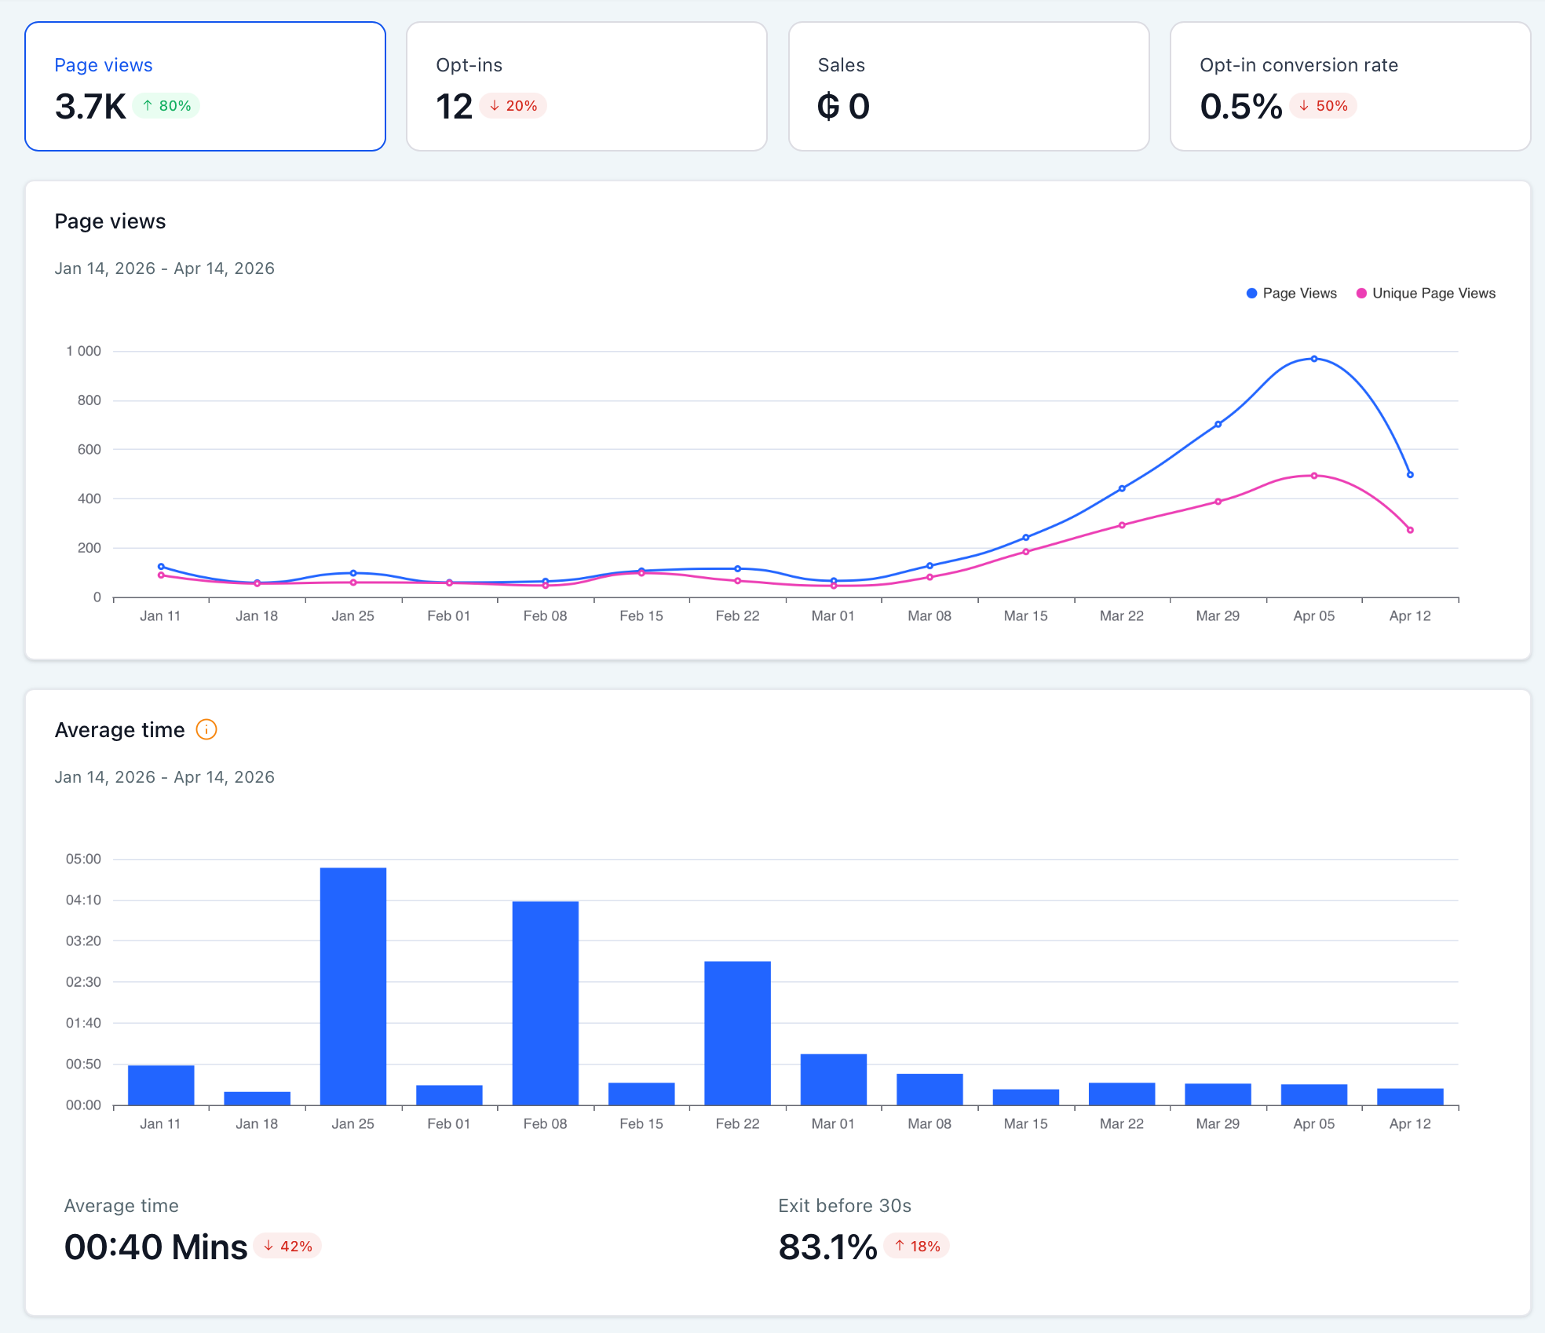
Task: Hide the Page Views line by clicking its legend label
Action: pos(1299,293)
